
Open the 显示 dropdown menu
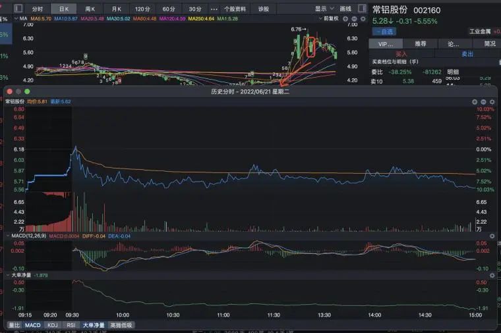(324, 9)
